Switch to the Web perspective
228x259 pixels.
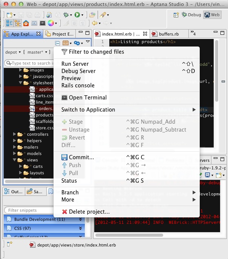212,15
